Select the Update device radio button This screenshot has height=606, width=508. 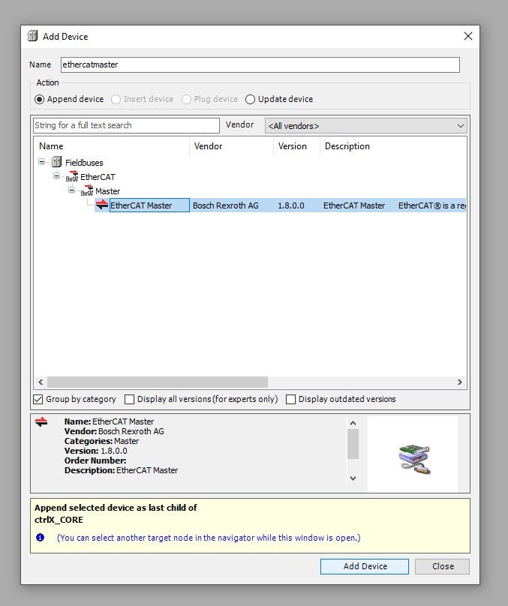(x=250, y=99)
